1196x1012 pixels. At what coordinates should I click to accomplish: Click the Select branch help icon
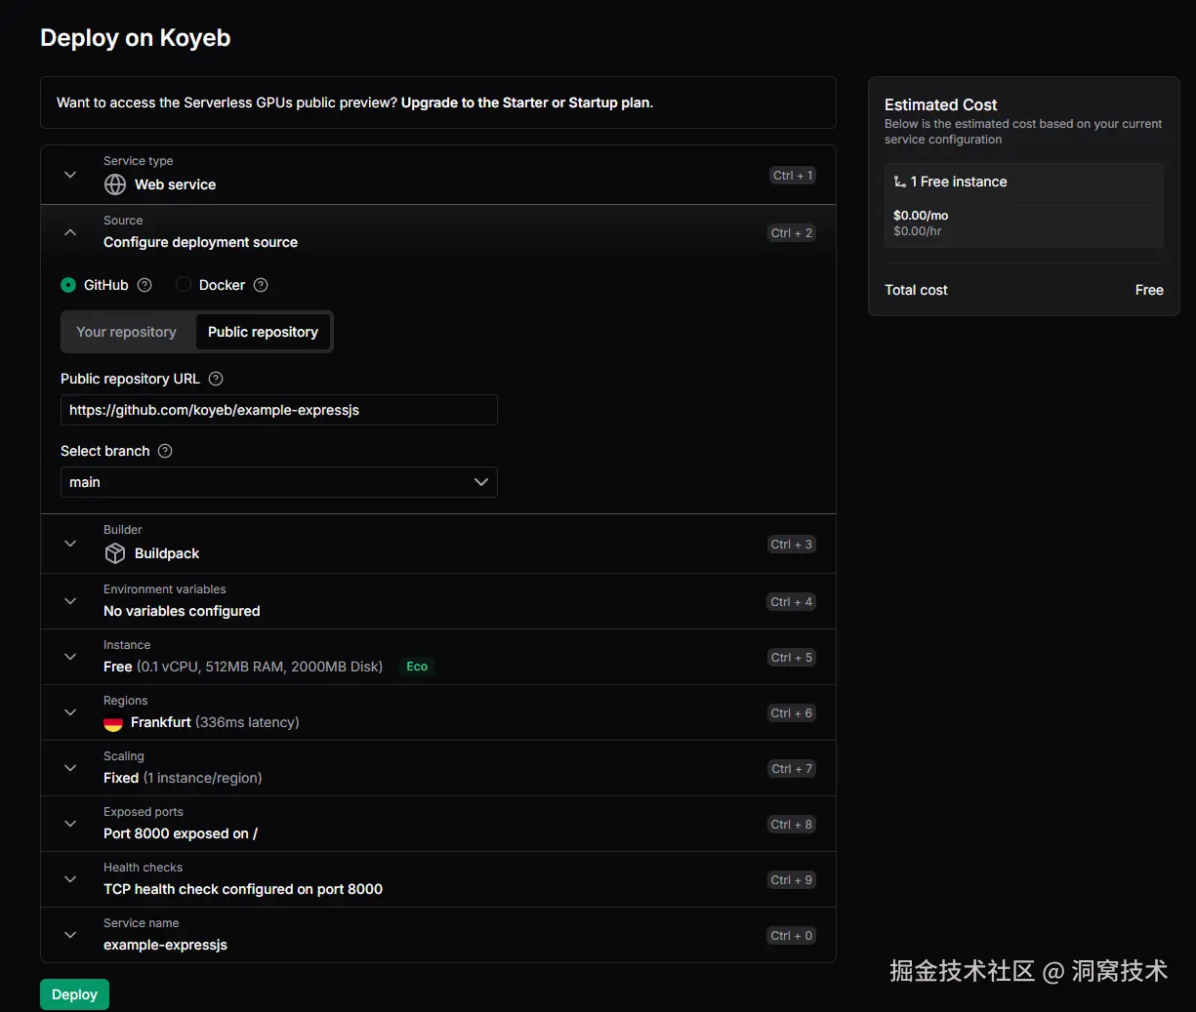pyautogui.click(x=165, y=451)
